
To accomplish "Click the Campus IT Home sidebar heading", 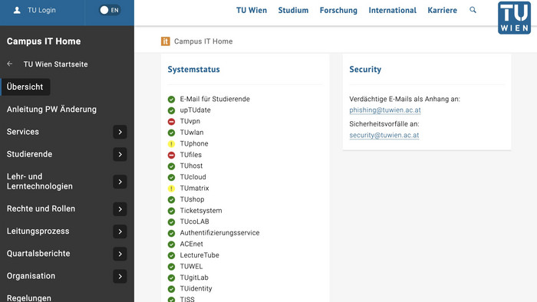I will [44, 41].
